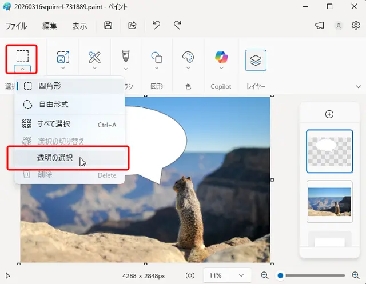Toggle the Layers panel button
This screenshot has width=366, height=284.
click(x=256, y=60)
